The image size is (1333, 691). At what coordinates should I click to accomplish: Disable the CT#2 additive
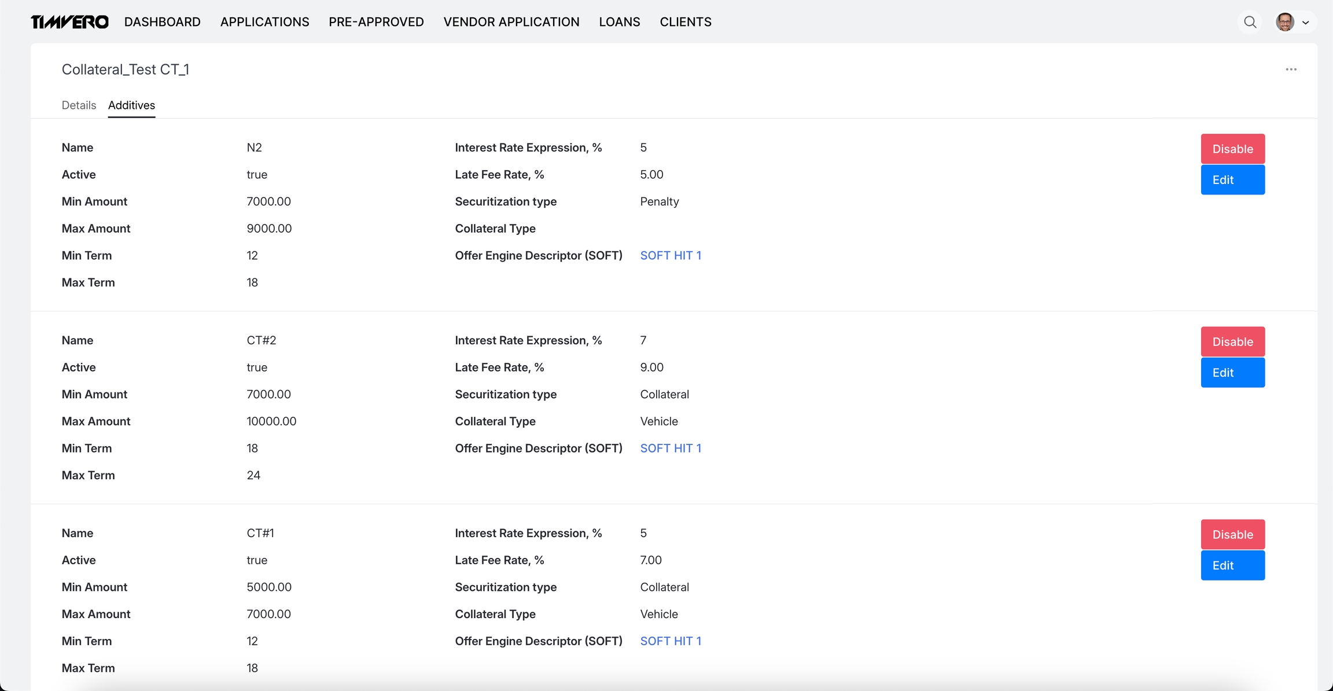(1232, 341)
